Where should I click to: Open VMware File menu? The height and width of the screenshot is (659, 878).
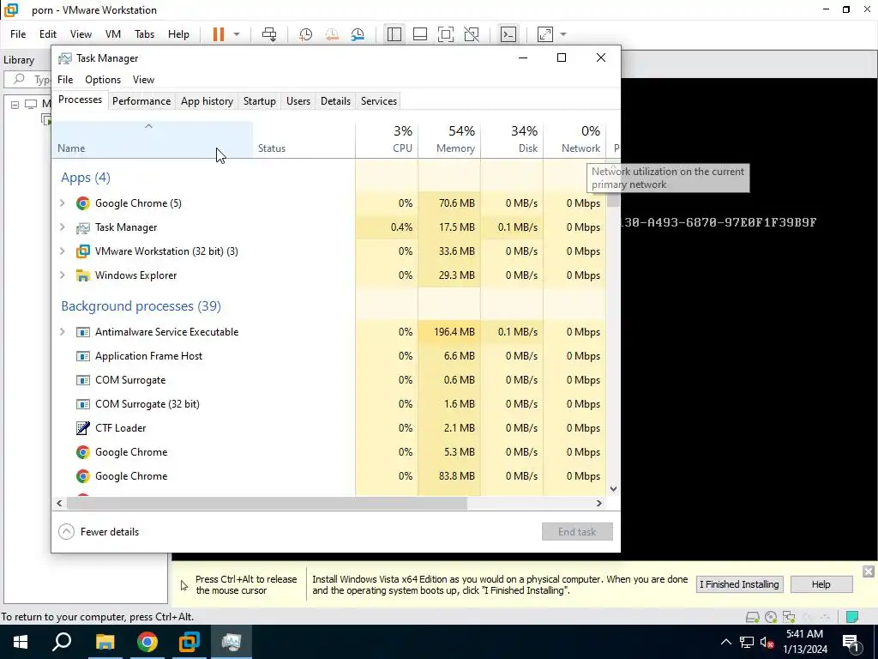[18, 34]
